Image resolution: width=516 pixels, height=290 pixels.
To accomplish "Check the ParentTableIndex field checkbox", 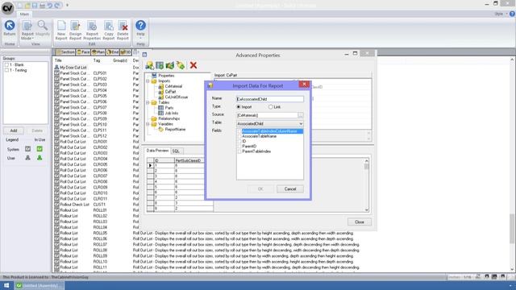I will click(x=239, y=151).
